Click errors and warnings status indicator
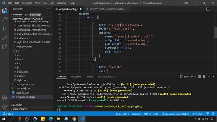 coord(8,114)
